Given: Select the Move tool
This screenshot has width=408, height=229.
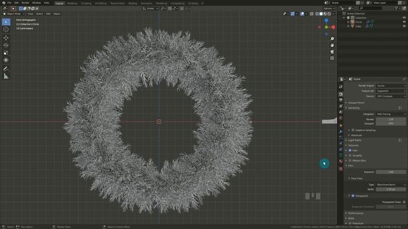Looking at the screenshot, I should 6,38.
